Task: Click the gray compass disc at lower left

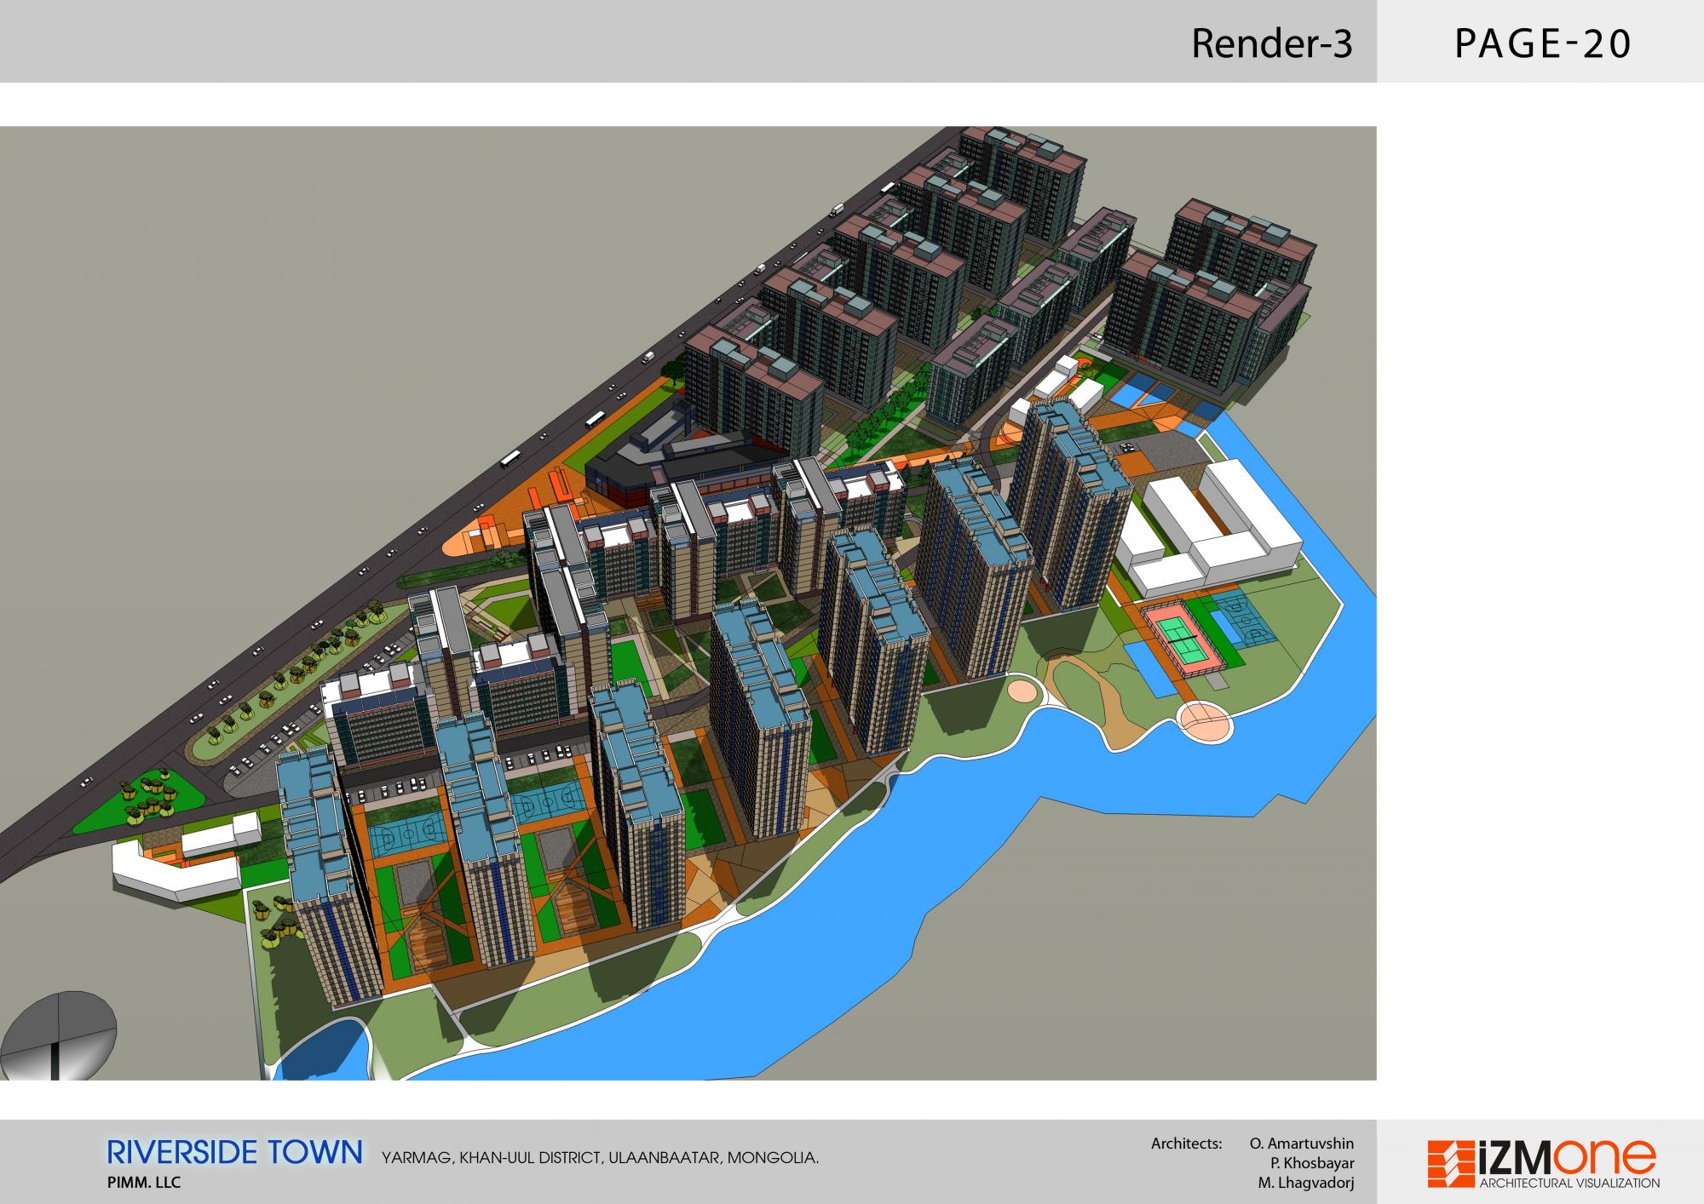Action: point(59,1036)
